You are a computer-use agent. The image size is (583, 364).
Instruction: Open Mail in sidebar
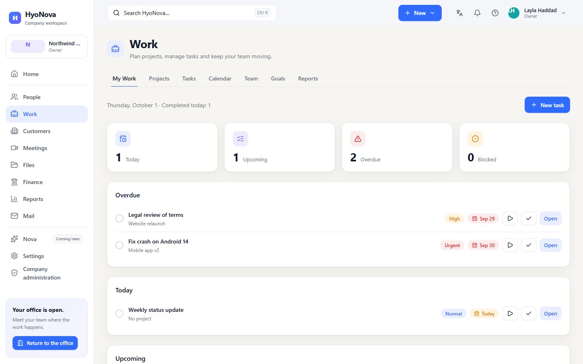tap(47, 216)
